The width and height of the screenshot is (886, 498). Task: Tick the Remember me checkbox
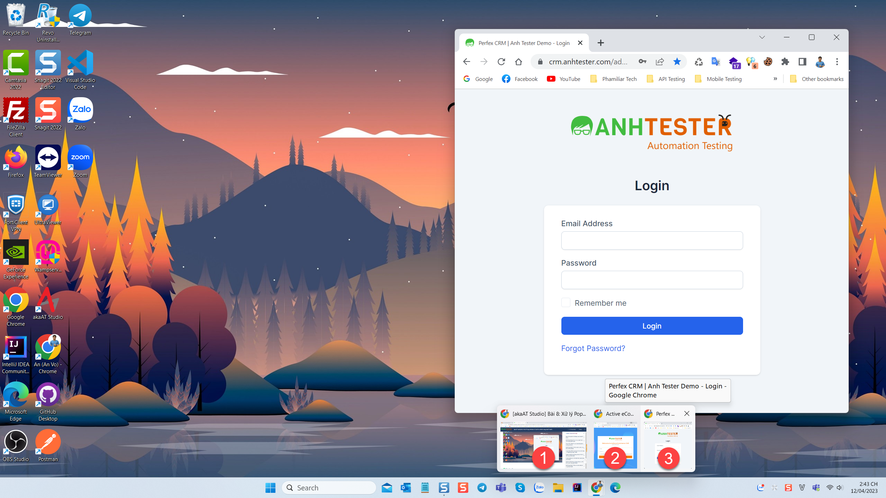(x=566, y=303)
